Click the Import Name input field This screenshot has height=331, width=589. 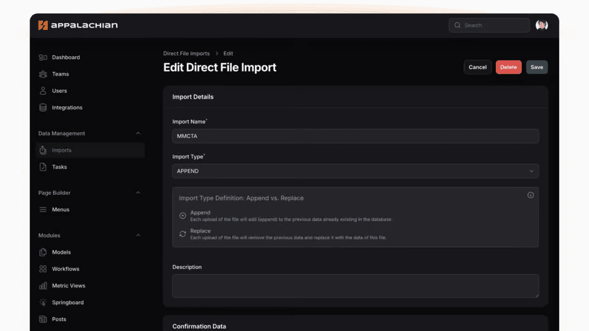coord(355,136)
